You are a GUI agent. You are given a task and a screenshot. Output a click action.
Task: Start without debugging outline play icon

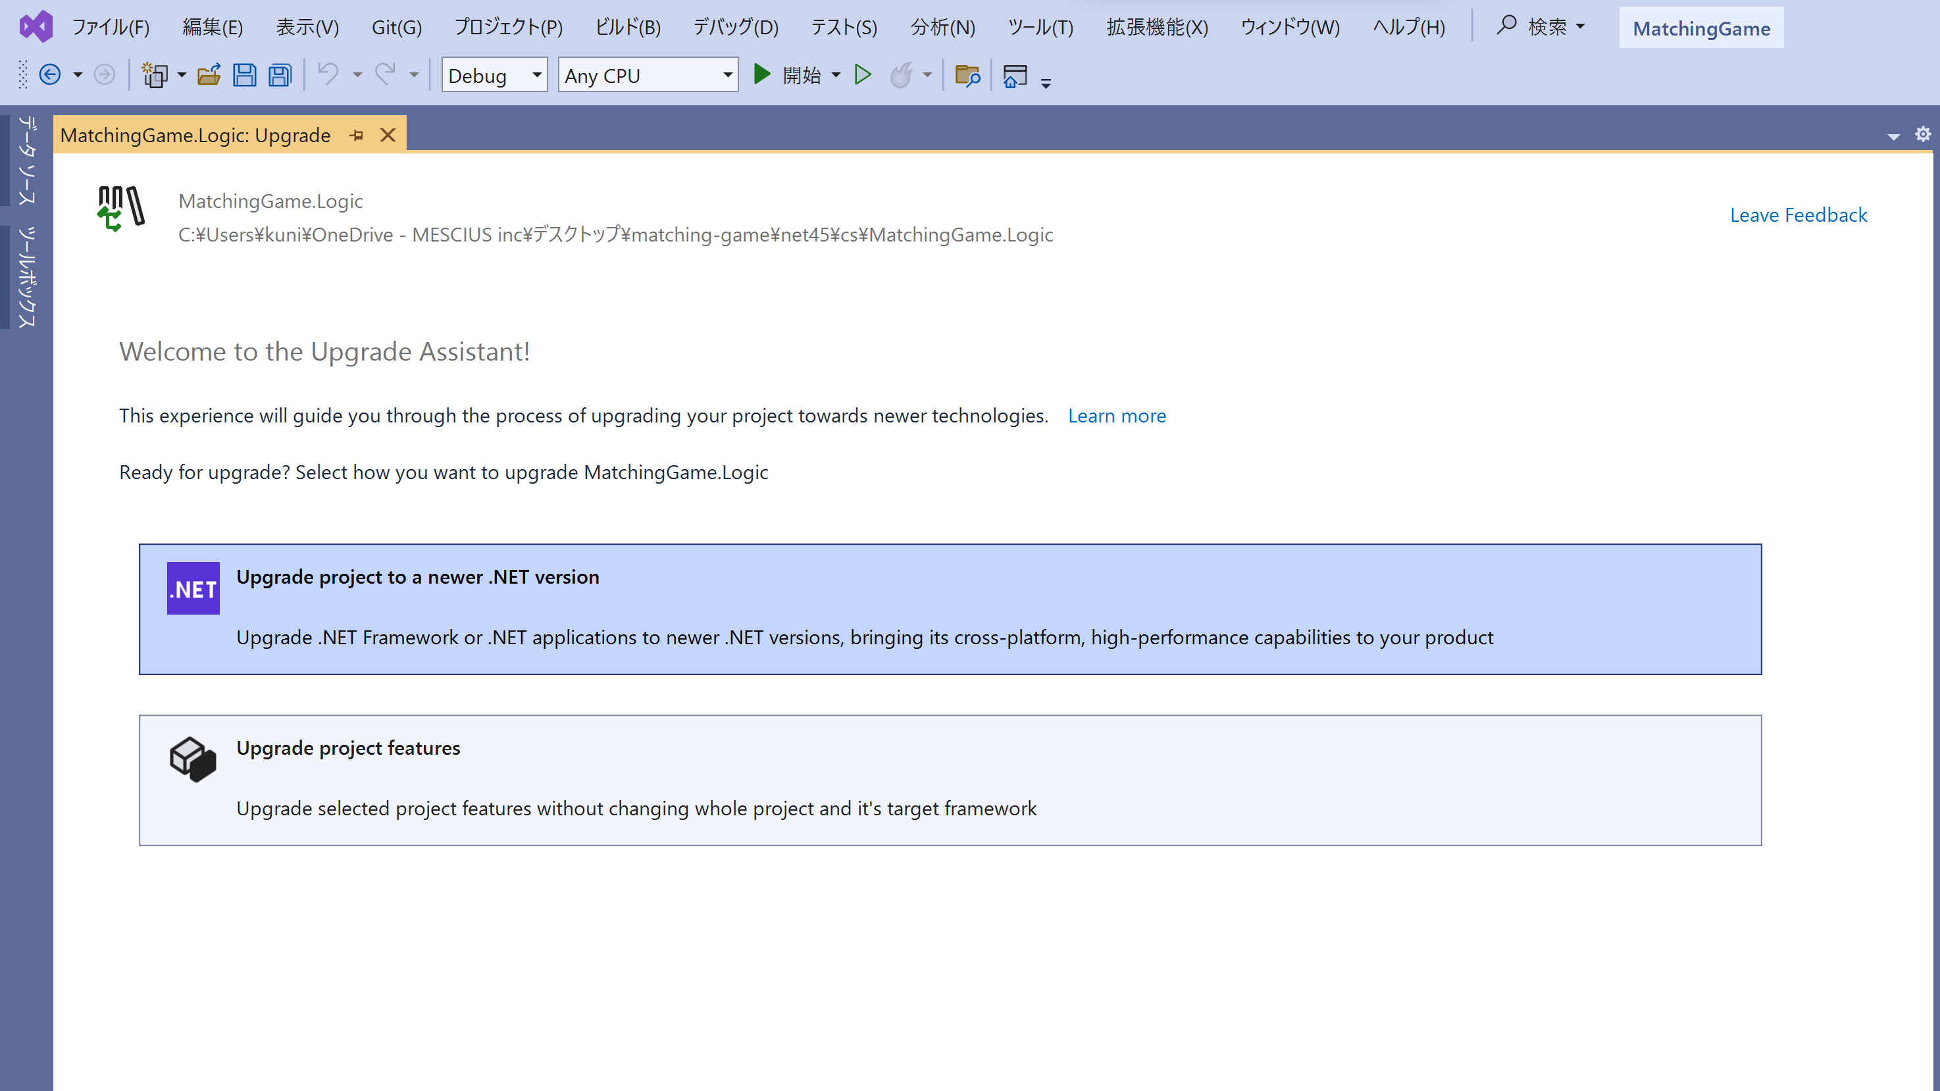tap(863, 74)
